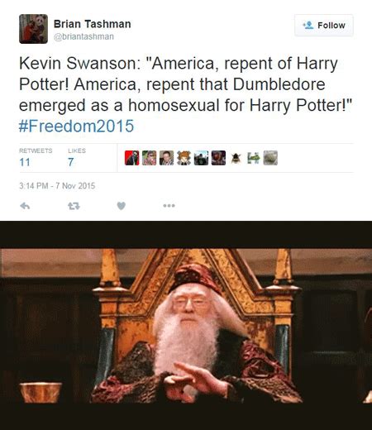Open the @briantashman handle link

pyautogui.click(x=83, y=36)
